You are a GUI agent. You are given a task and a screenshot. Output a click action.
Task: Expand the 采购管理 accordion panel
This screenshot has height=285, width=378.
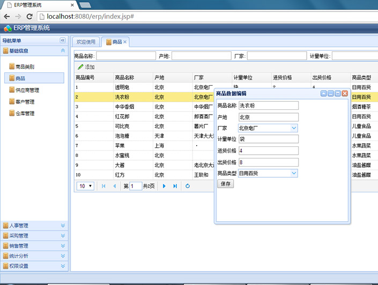tap(34, 236)
